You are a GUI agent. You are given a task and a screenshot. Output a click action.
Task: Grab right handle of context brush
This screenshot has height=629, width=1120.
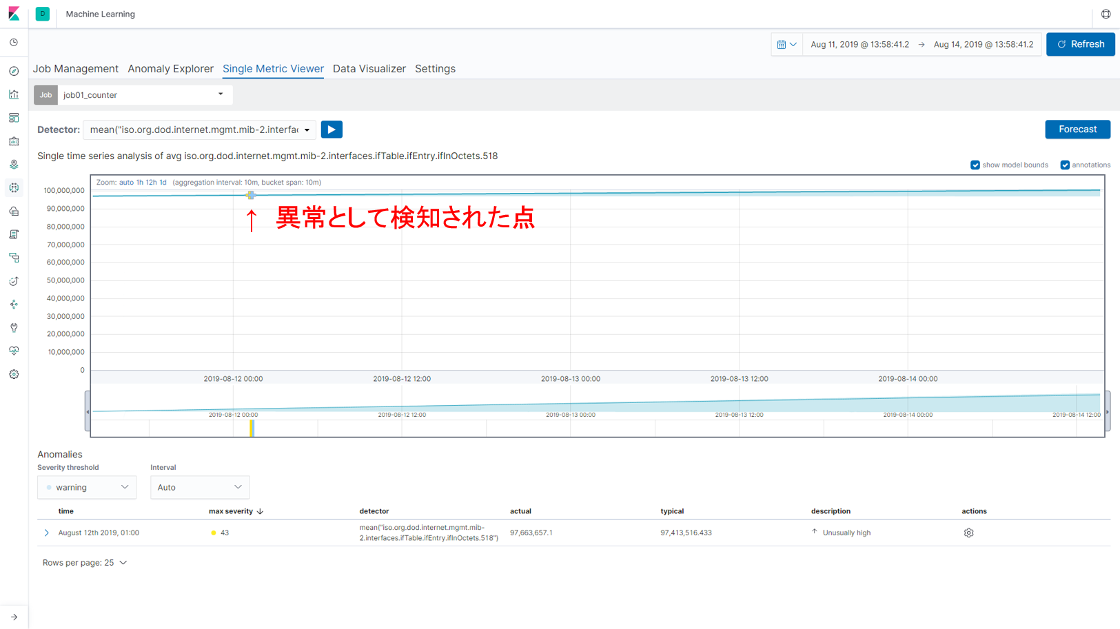point(1108,411)
